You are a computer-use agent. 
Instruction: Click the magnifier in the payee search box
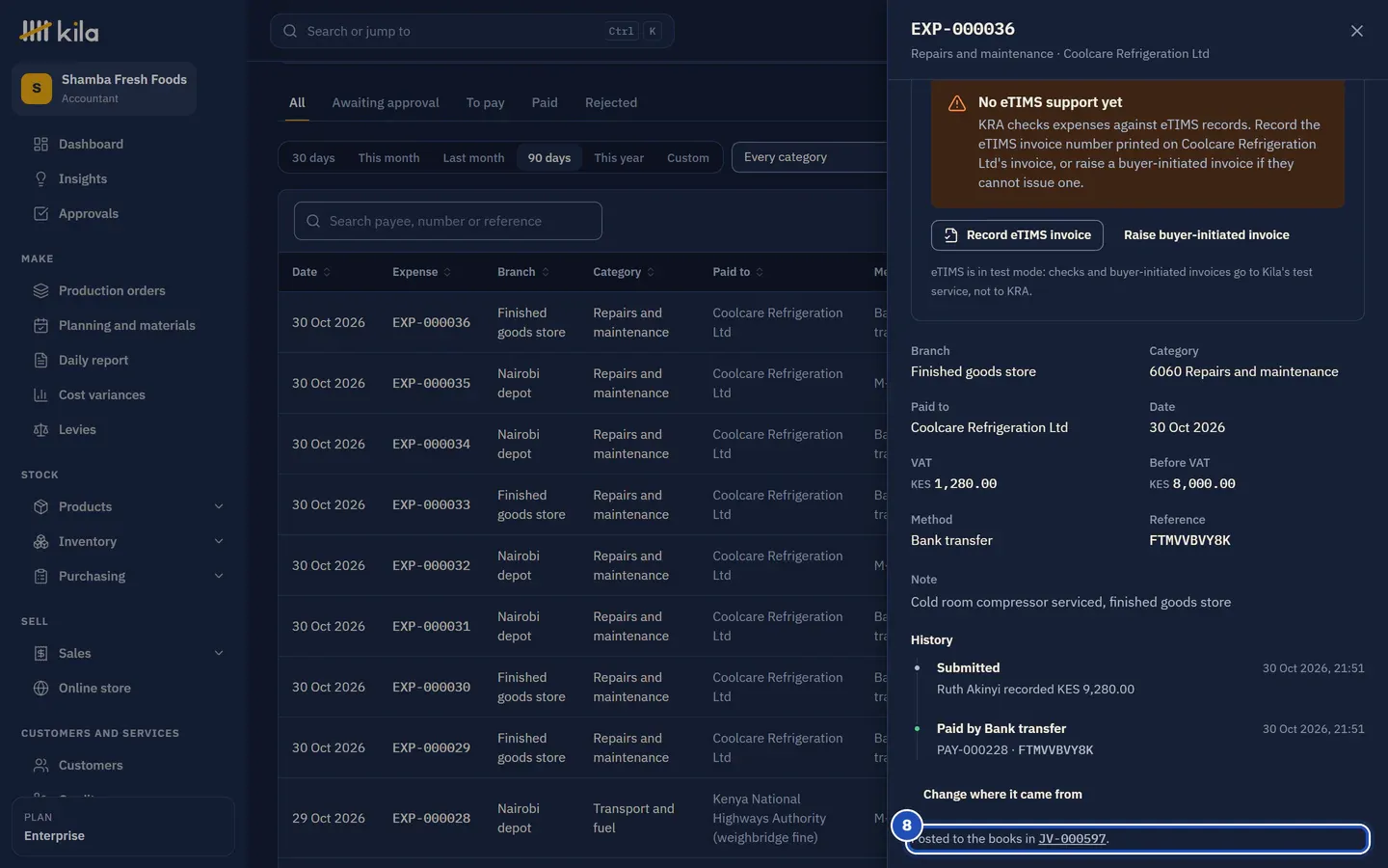[x=313, y=221]
